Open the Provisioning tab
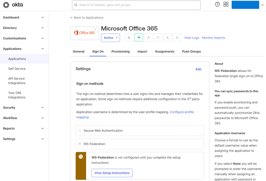The height and width of the screenshot is (181, 266). coord(120,52)
